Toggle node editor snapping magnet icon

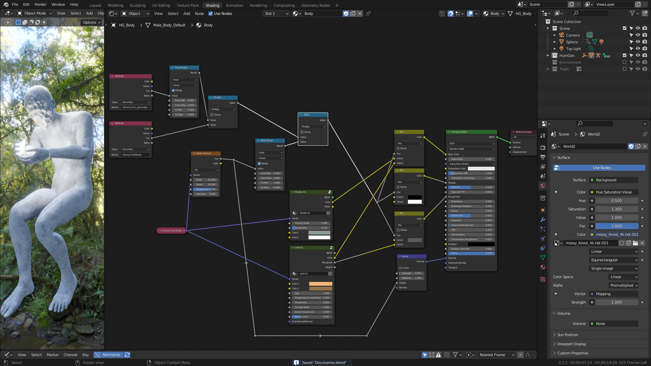click(x=450, y=14)
